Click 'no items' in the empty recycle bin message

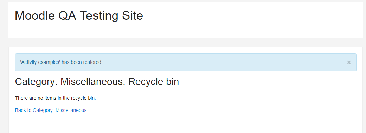(46, 98)
